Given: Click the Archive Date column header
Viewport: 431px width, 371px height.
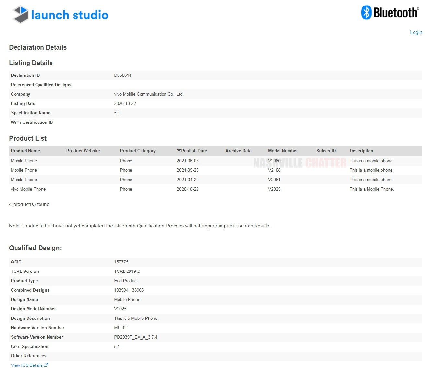Looking at the screenshot, I should tap(238, 151).
